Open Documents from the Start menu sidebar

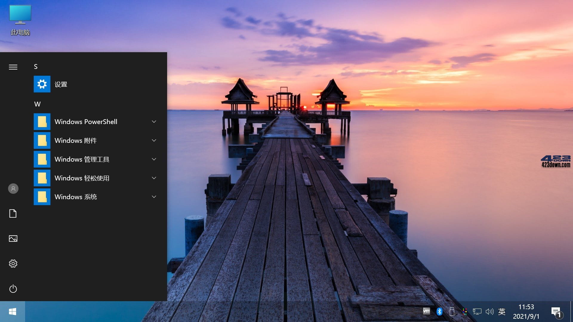pyautogui.click(x=13, y=213)
